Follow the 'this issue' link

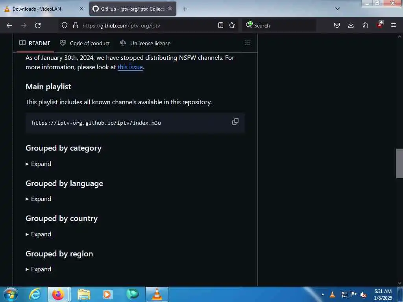pos(130,67)
